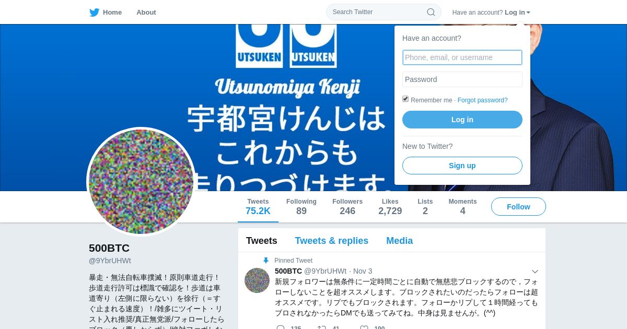Screen dimensions: 627x329
Task: Click the Twitter bird Home icon
Action: tap(95, 13)
